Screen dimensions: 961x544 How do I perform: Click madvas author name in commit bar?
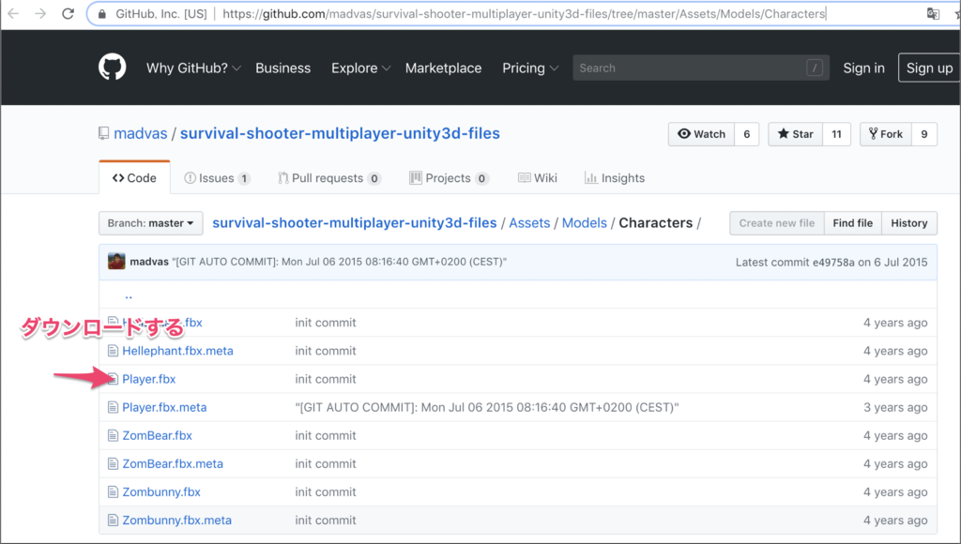[149, 262]
